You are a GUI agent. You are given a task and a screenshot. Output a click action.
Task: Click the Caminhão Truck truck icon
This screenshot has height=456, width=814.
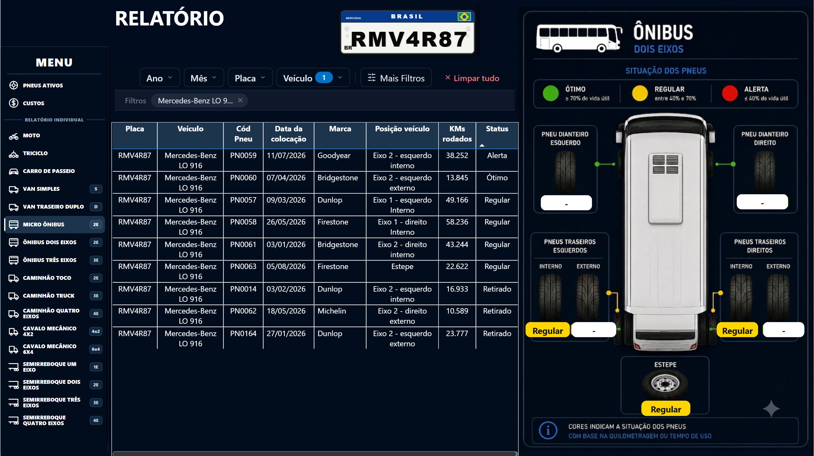coord(14,296)
